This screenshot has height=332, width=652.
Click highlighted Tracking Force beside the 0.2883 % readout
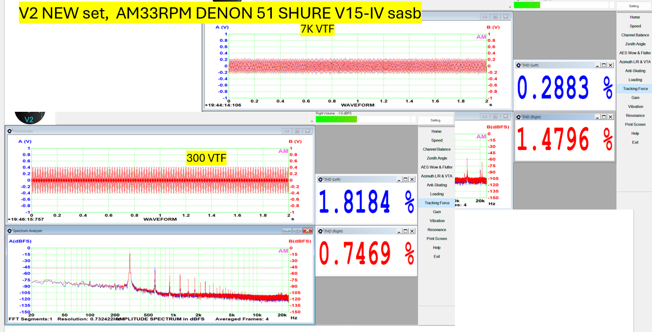click(635, 89)
